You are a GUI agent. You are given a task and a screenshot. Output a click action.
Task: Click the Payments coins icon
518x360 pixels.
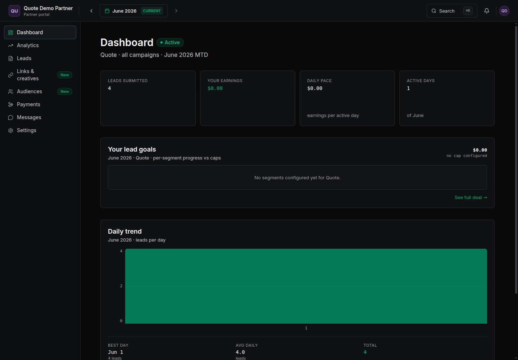[x=10, y=104]
